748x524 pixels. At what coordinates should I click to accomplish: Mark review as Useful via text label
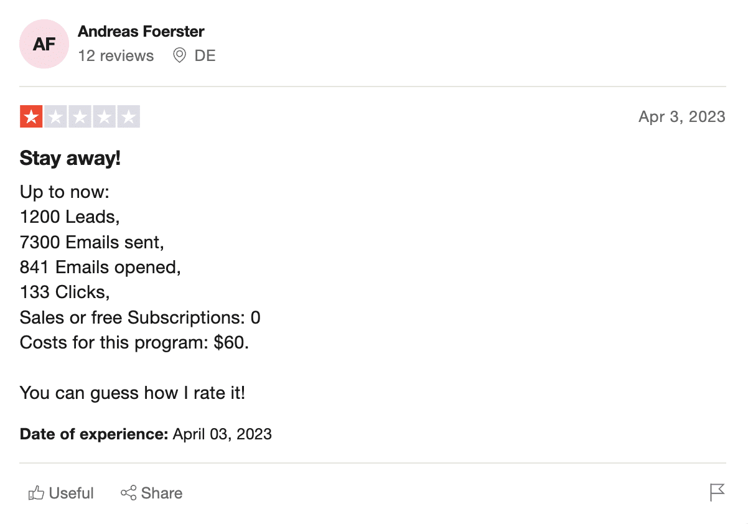(71, 494)
